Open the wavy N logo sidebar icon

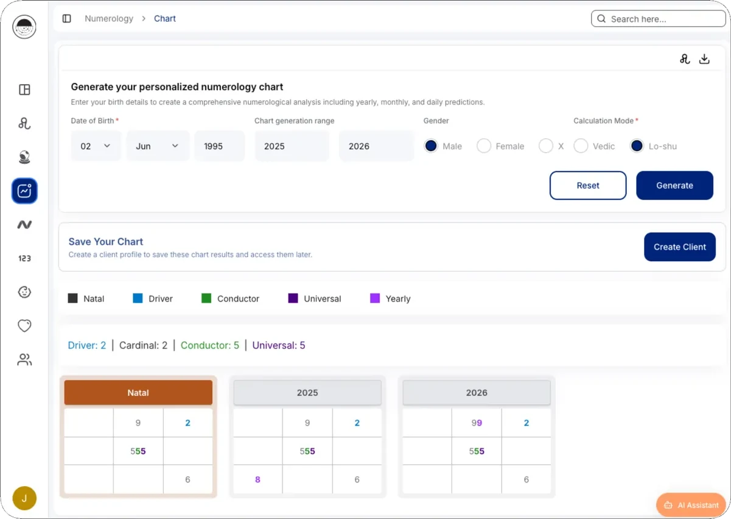[x=24, y=225]
